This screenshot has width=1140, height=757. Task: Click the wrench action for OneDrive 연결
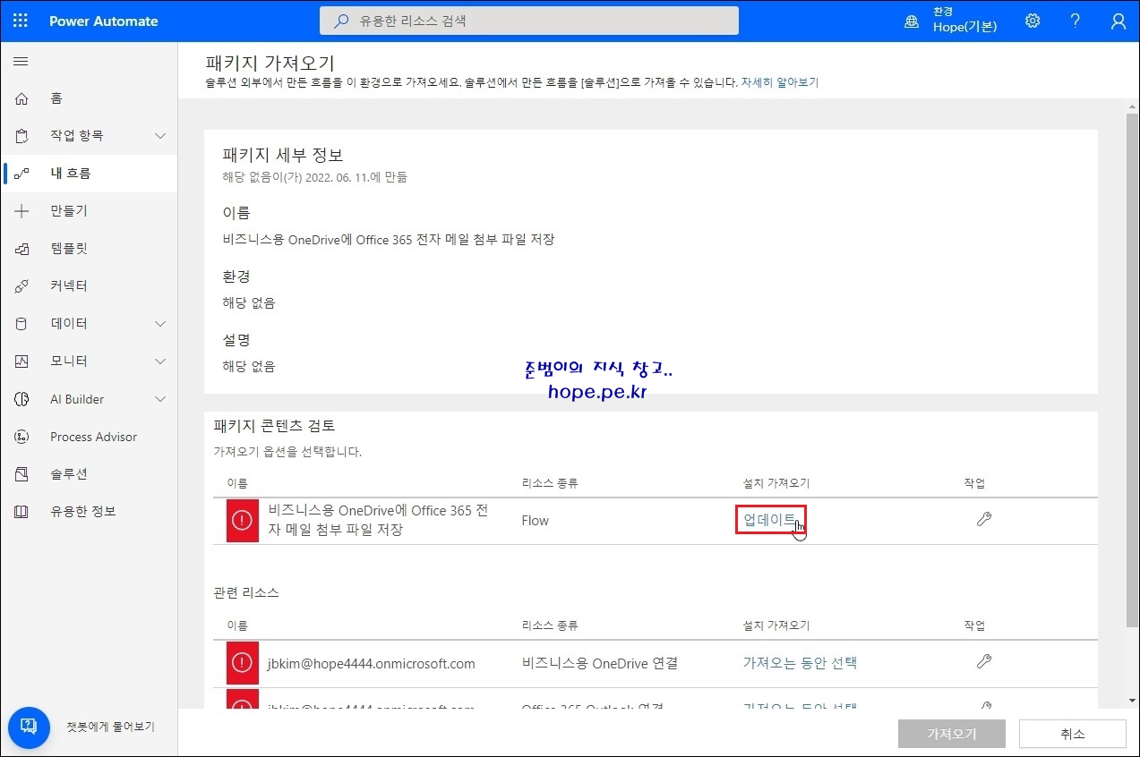[983, 661]
